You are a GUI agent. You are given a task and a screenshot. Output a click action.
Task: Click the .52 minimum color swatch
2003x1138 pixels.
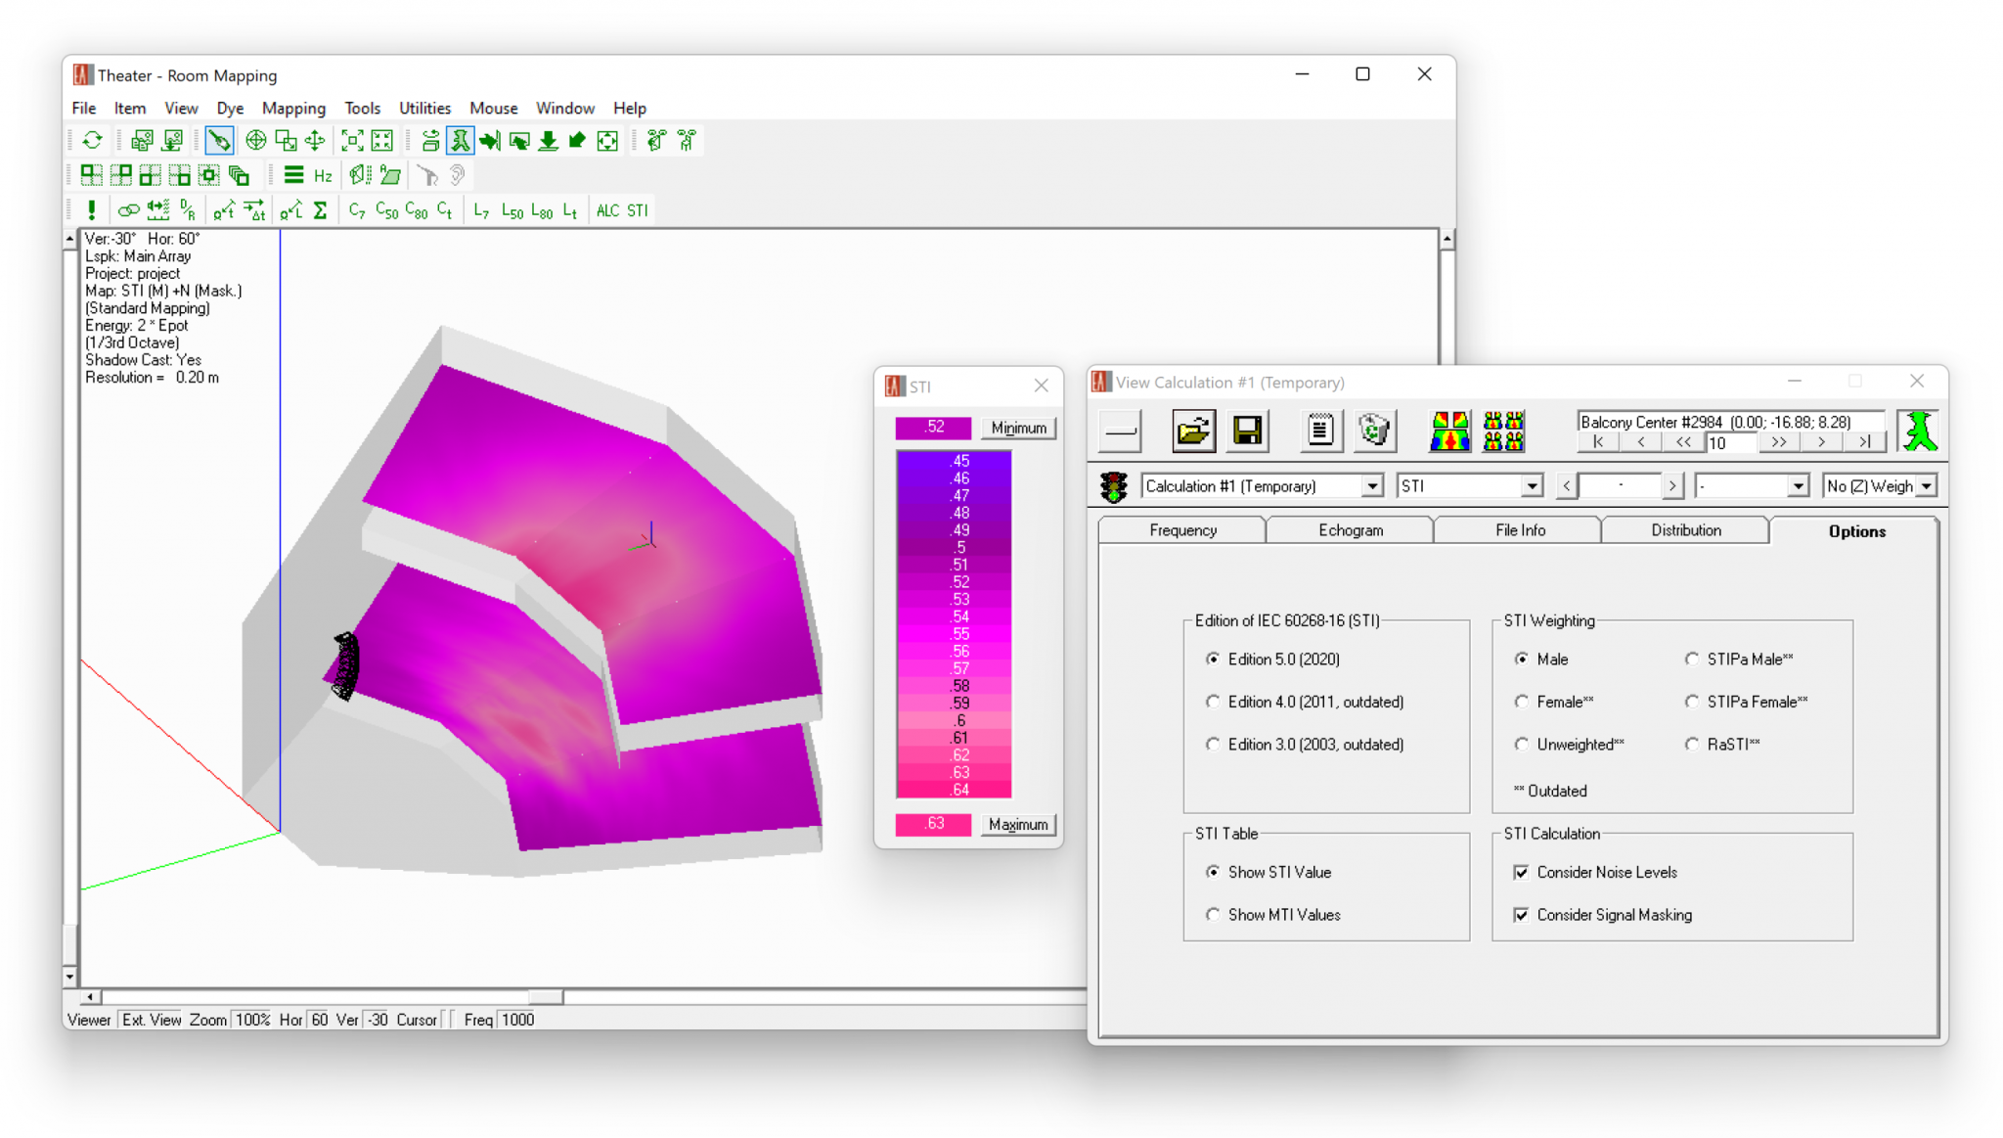[933, 428]
